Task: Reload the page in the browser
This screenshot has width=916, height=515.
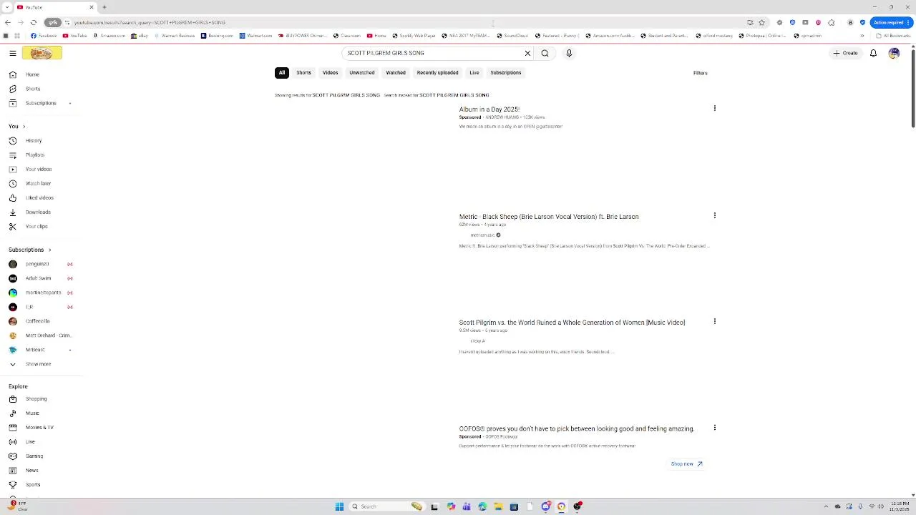Action: coord(33,22)
